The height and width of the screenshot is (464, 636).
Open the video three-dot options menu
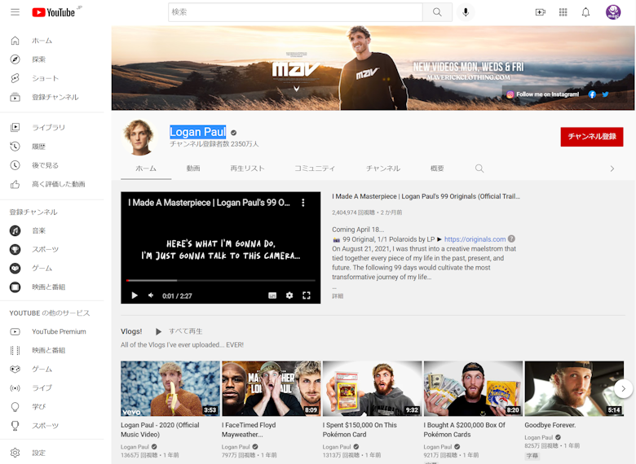click(x=303, y=203)
